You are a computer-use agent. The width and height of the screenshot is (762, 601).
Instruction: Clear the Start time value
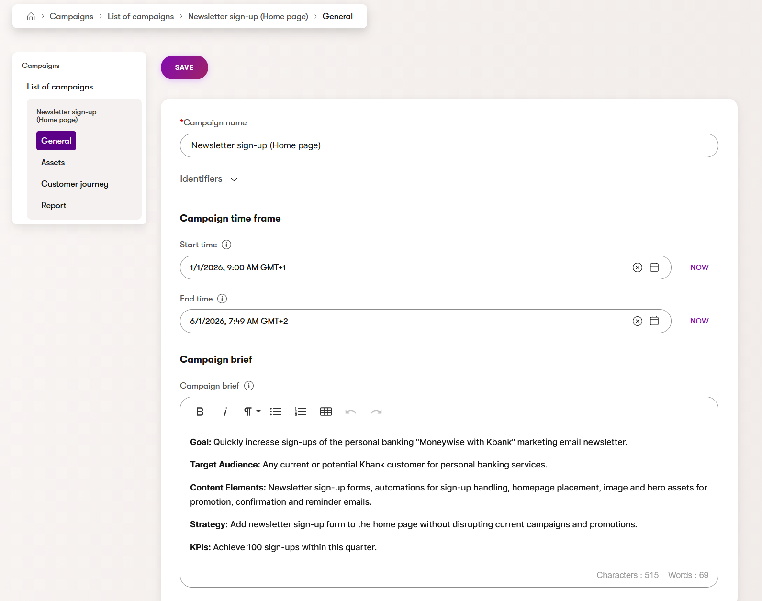(x=638, y=267)
